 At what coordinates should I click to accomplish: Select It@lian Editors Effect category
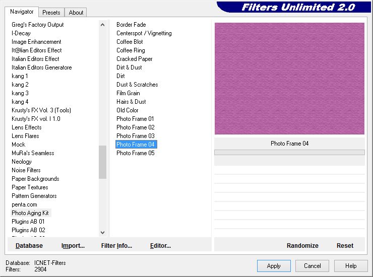[x=37, y=50]
